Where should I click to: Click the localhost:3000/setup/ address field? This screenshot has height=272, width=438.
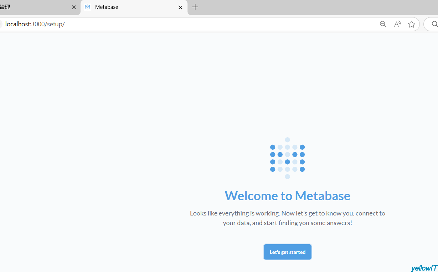(x=178, y=24)
